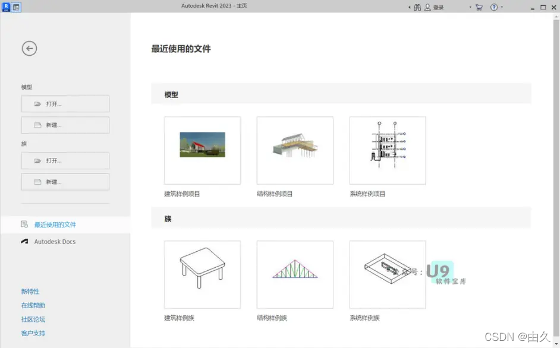Image resolution: width=560 pixels, height=348 pixels.
Task: Open the 系统样例项目 sample project
Action: coord(387,150)
